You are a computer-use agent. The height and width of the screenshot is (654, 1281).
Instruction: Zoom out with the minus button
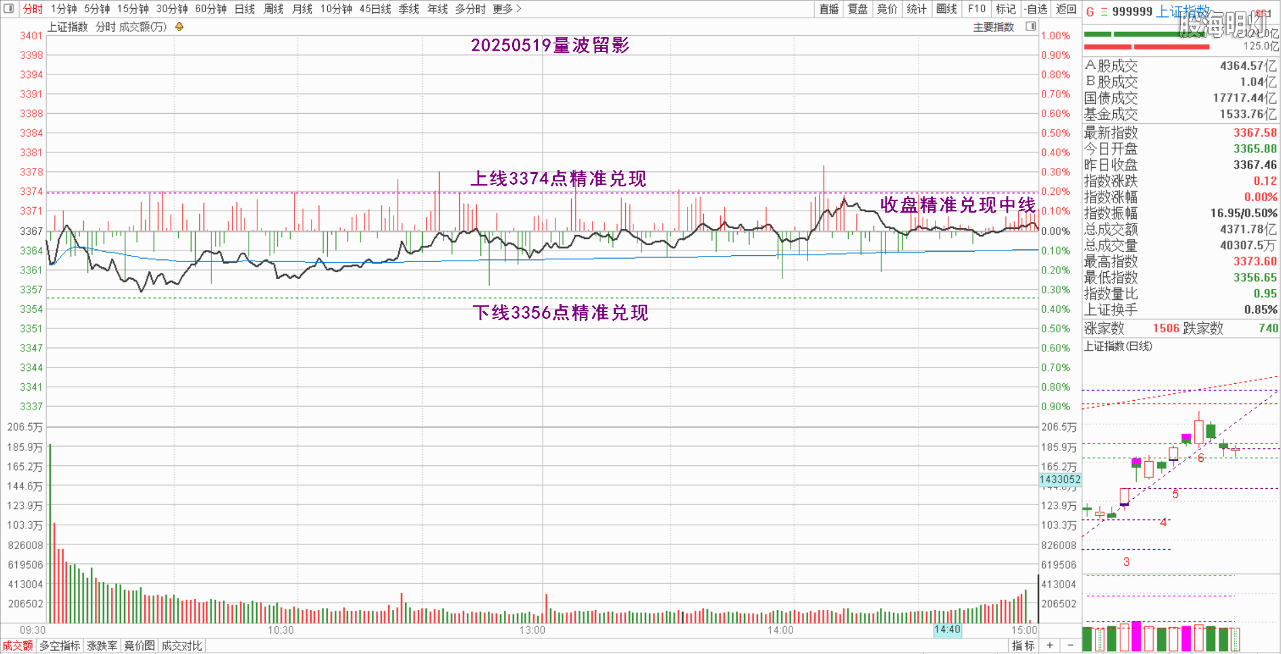pyautogui.click(x=1070, y=646)
